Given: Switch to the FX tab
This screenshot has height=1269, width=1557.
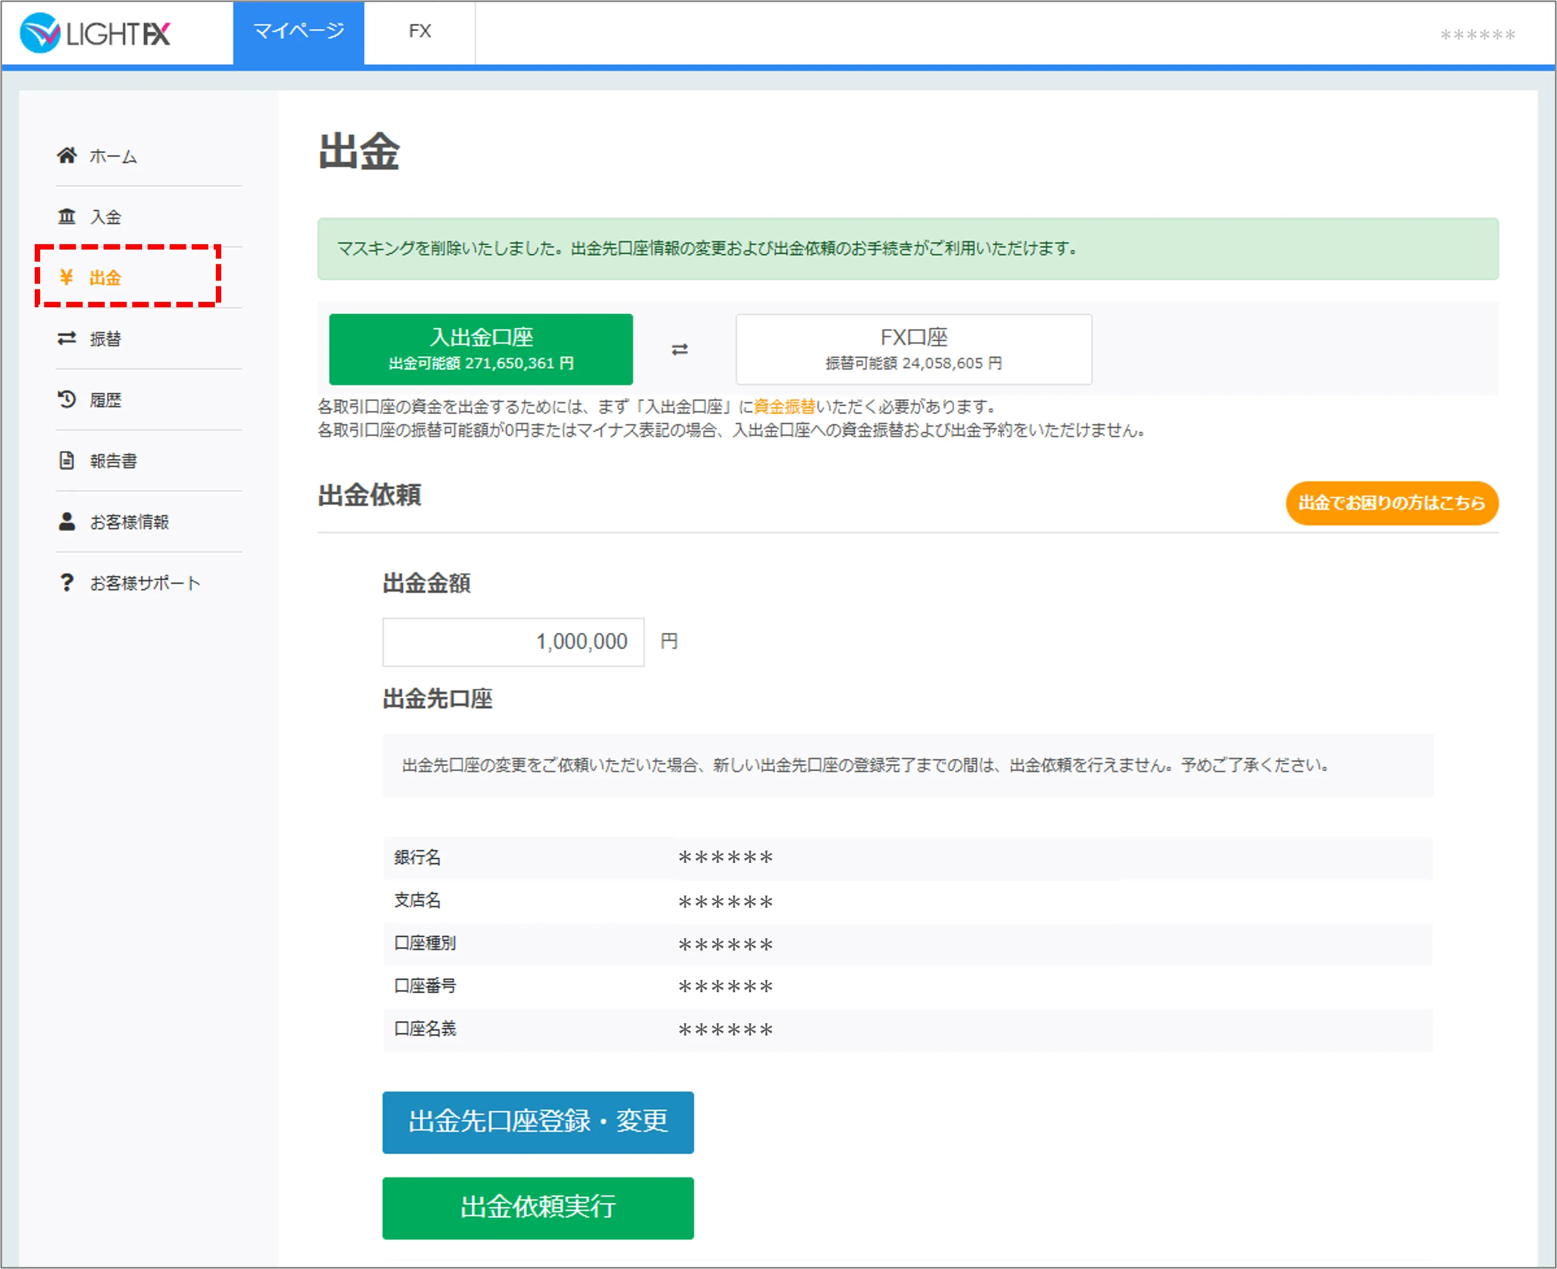Looking at the screenshot, I should [x=419, y=32].
